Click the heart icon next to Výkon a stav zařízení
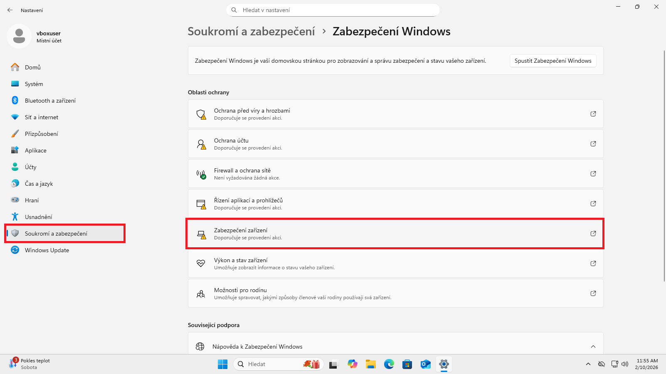The width and height of the screenshot is (666, 374). pos(201,263)
